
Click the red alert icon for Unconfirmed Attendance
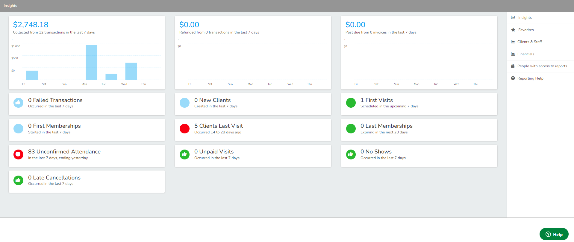(x=18, y=154)
